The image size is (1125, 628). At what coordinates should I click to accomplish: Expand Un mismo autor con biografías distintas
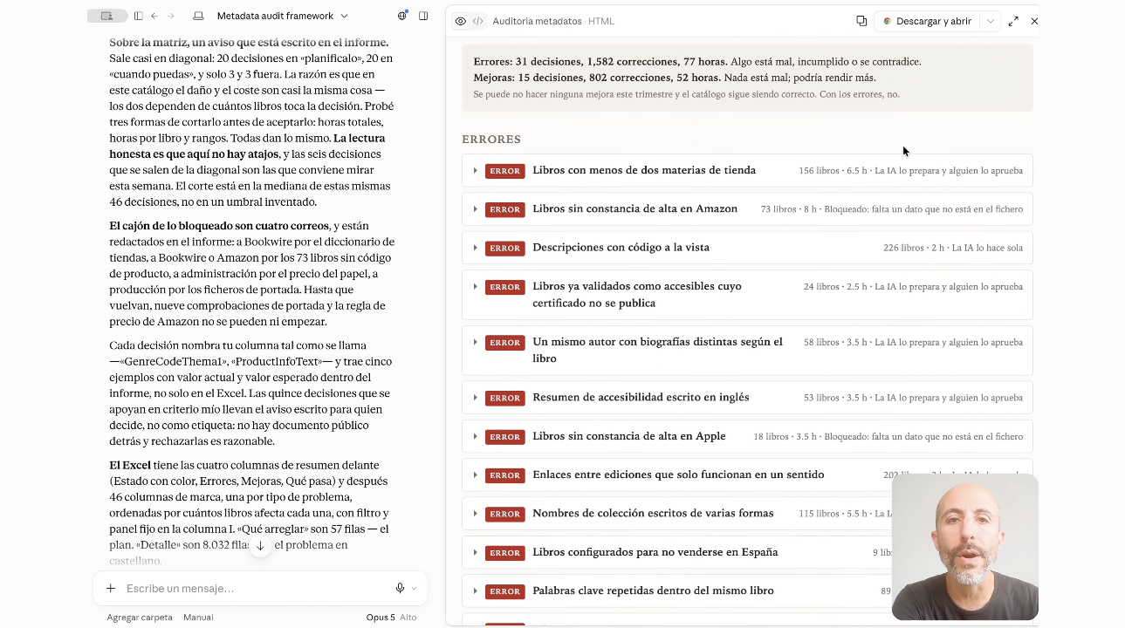point(747,351)
